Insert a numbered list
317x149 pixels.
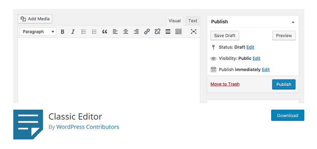[x=94, y=32]
